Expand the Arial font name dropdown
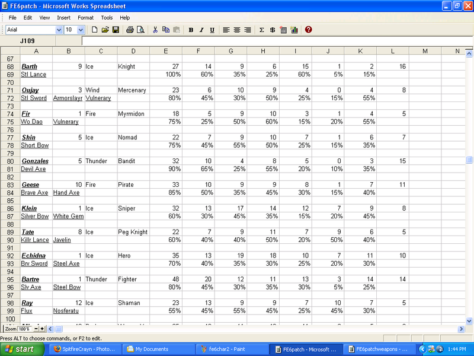Viewport: 474px width, 356px height. point(59,30)
